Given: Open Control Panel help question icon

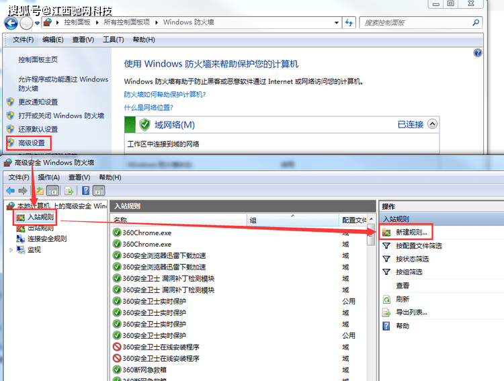Looking at the screenshot, I should 478,53.
